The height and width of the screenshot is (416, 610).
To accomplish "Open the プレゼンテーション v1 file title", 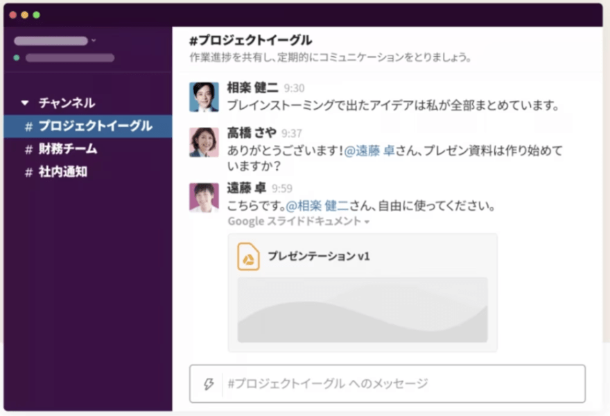I will coord(319,256).
